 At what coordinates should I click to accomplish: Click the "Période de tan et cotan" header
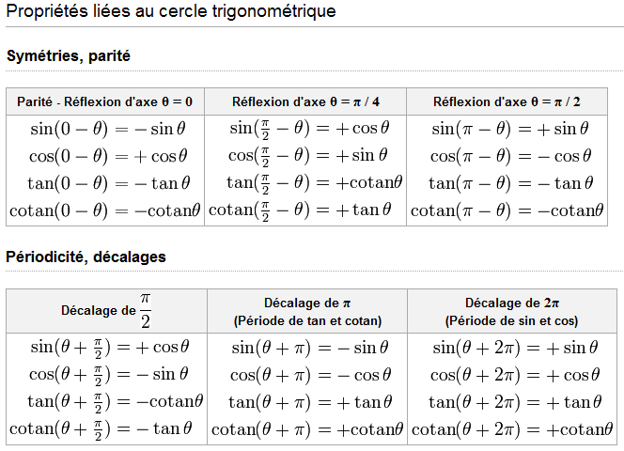(x=307, y=320)
